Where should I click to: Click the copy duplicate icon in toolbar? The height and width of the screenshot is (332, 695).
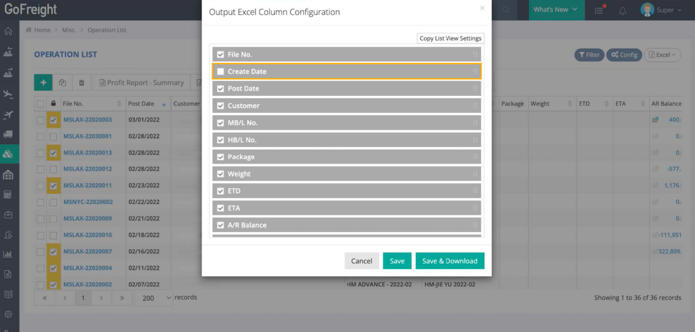pos(63,83)
